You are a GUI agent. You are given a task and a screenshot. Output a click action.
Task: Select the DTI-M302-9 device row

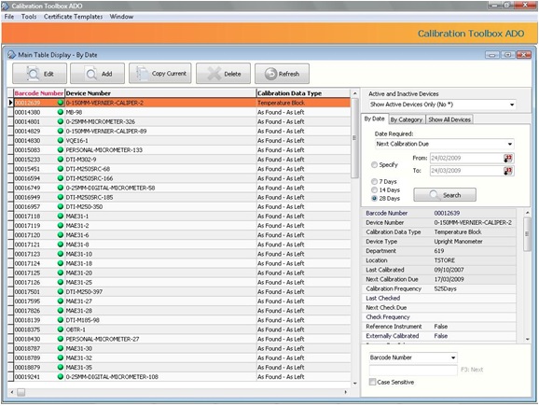pos(179,160)
